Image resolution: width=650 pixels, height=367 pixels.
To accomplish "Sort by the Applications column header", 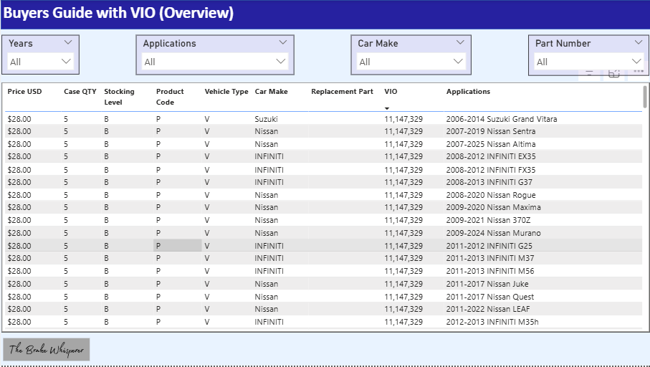I will click(x=468, y=92).
